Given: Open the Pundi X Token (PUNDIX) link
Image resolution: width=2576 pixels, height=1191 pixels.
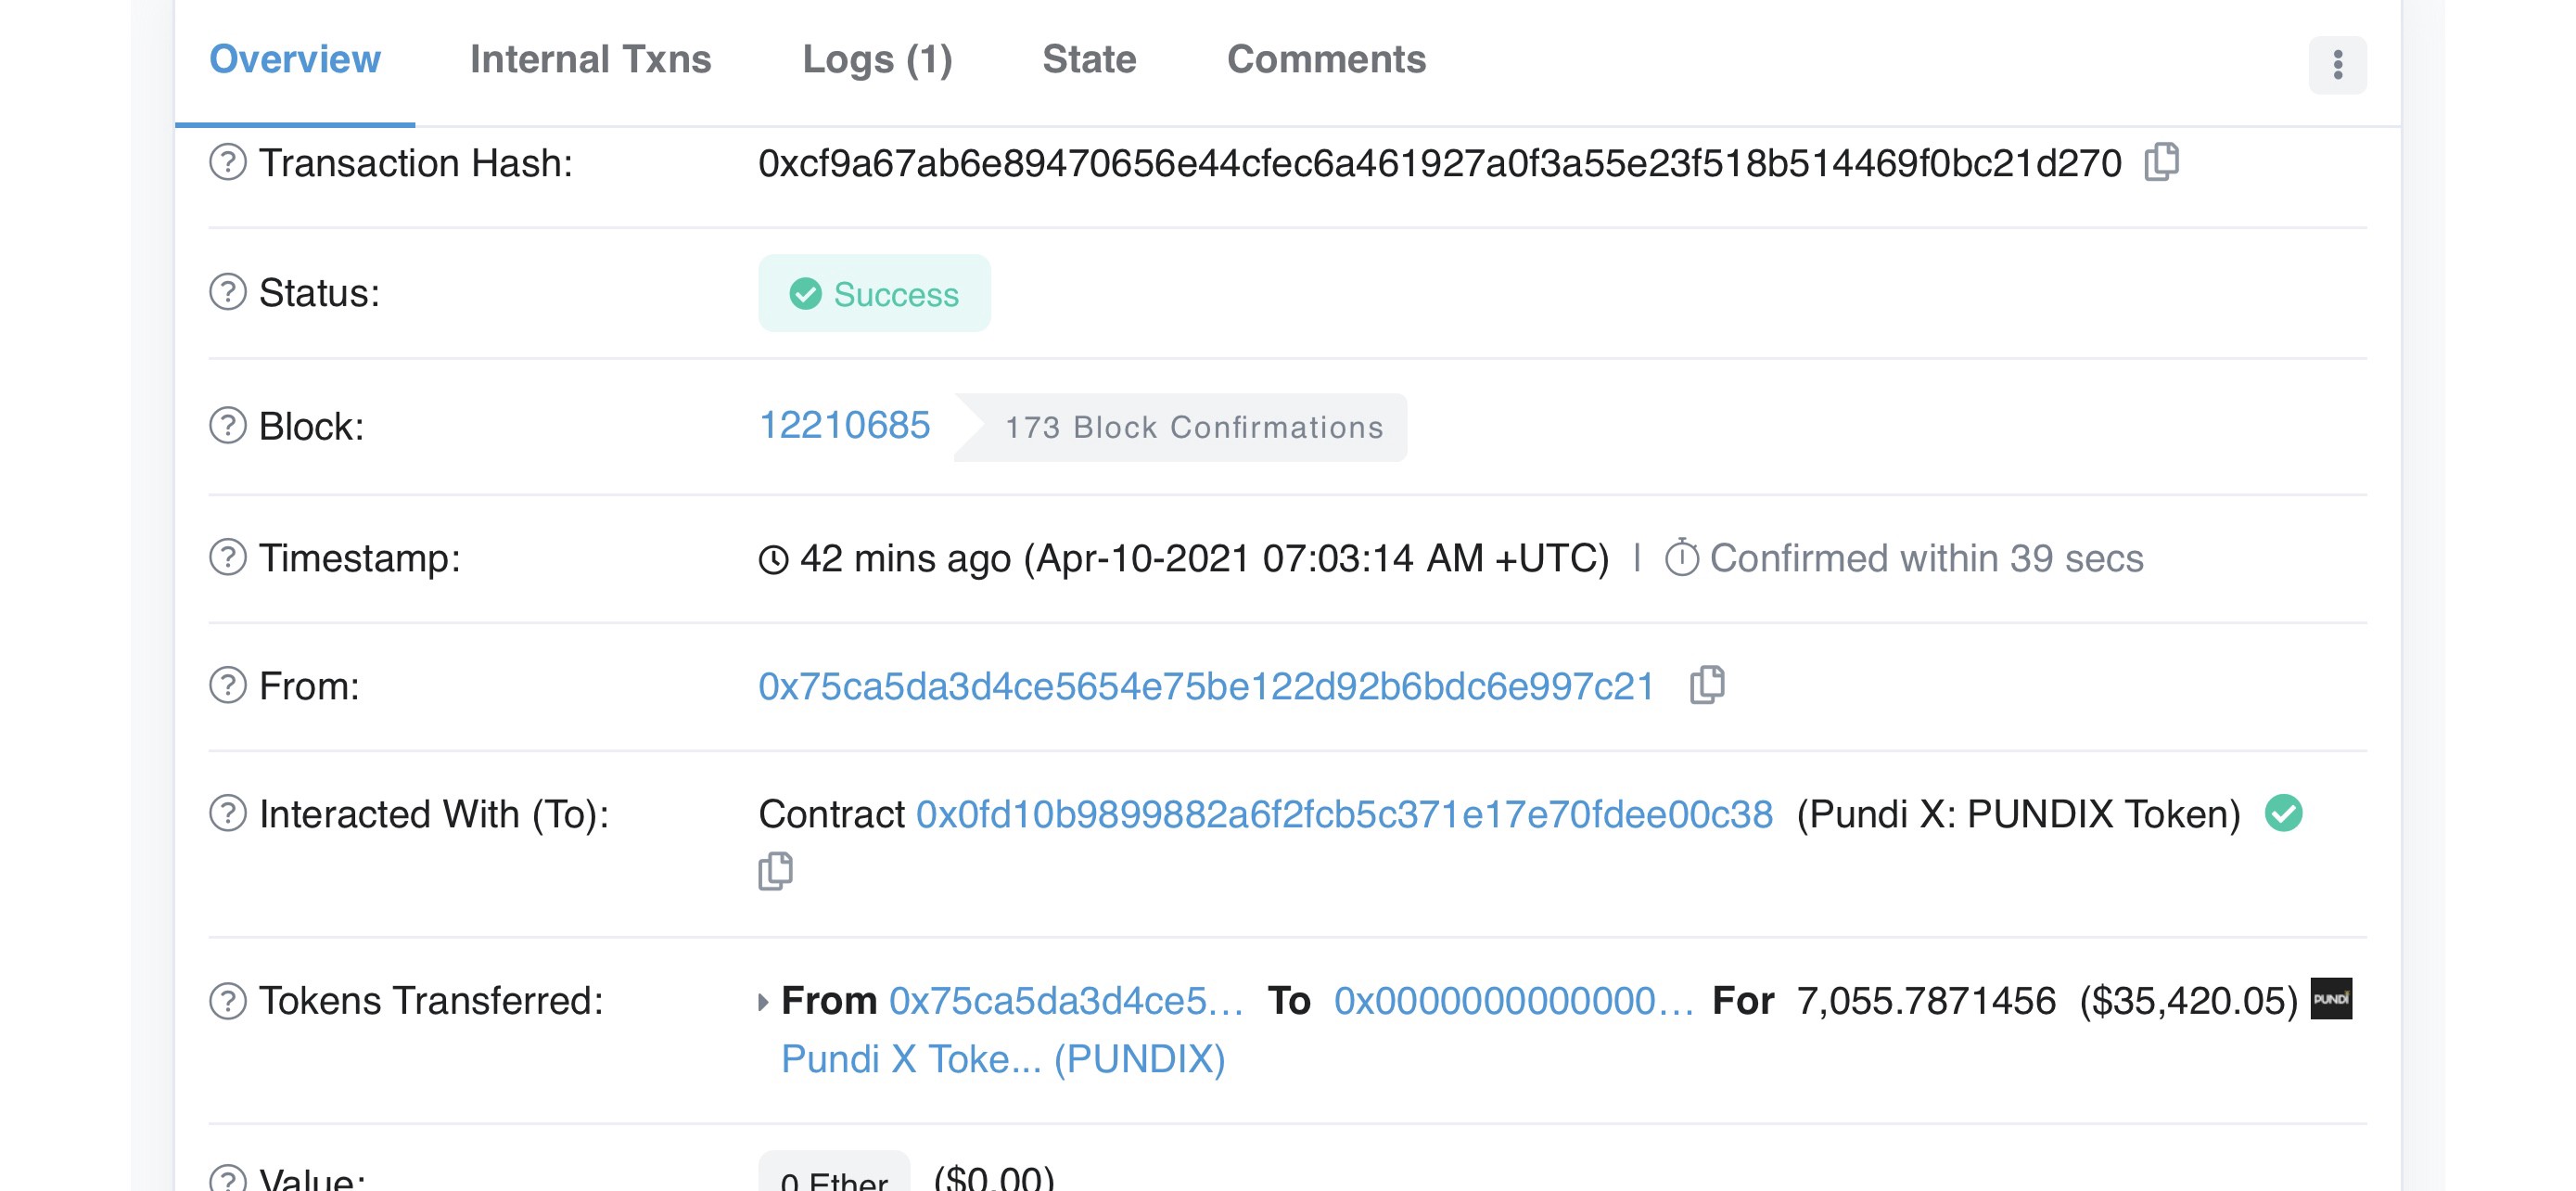Looking at the screenshot, I should pyautogui.click(x=1003, y=1059).
